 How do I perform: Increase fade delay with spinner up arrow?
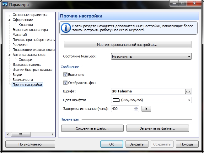(x=136, y=107)
